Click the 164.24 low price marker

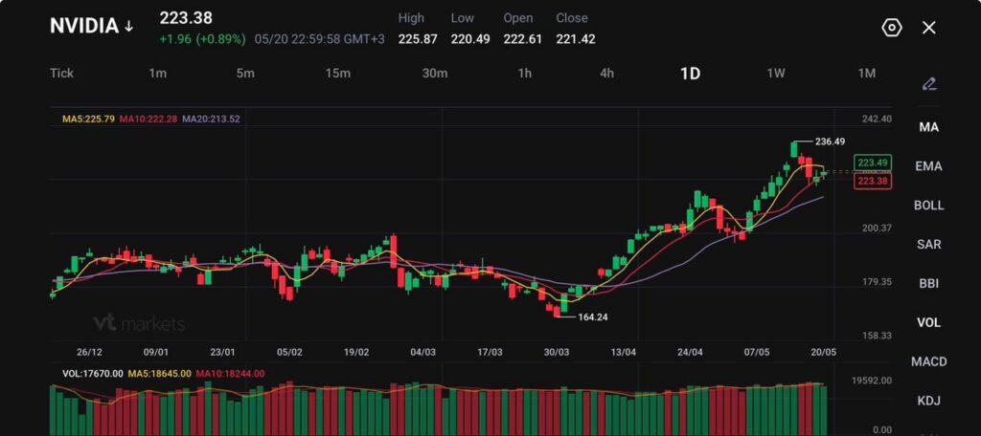[592, 317]
